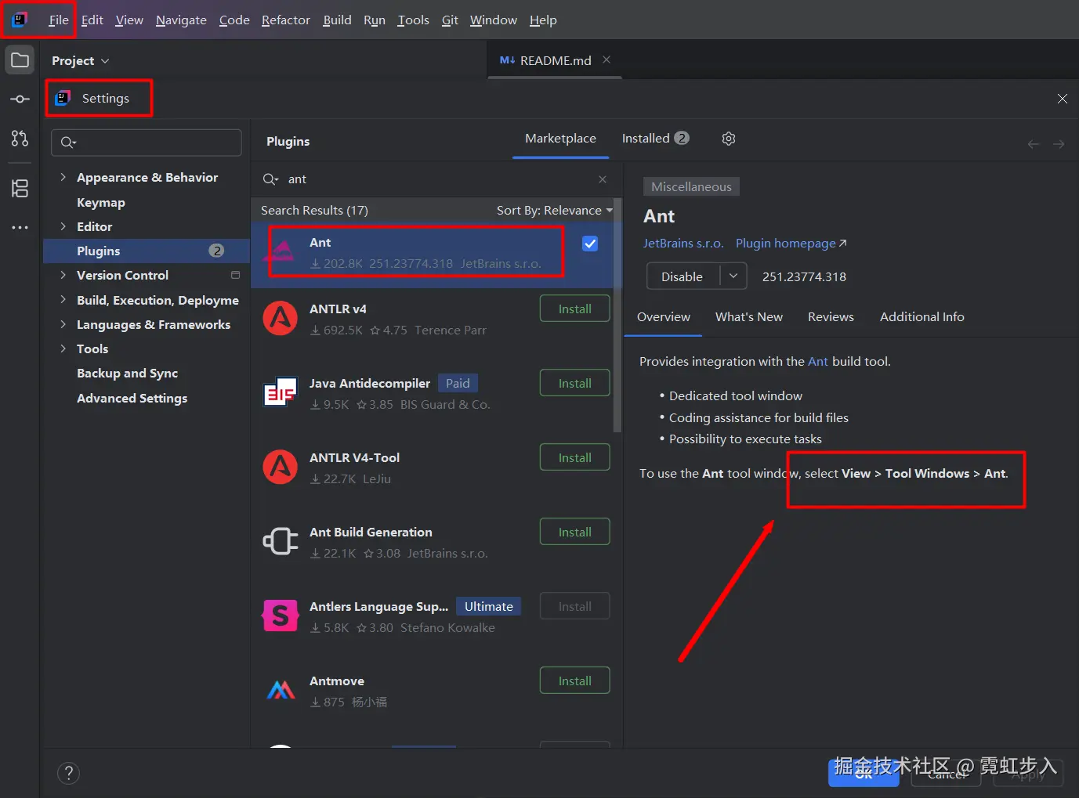Open the JetBrains s.r.o. vendor link
Screen dimensions: 1079x798
click(683, 244)
